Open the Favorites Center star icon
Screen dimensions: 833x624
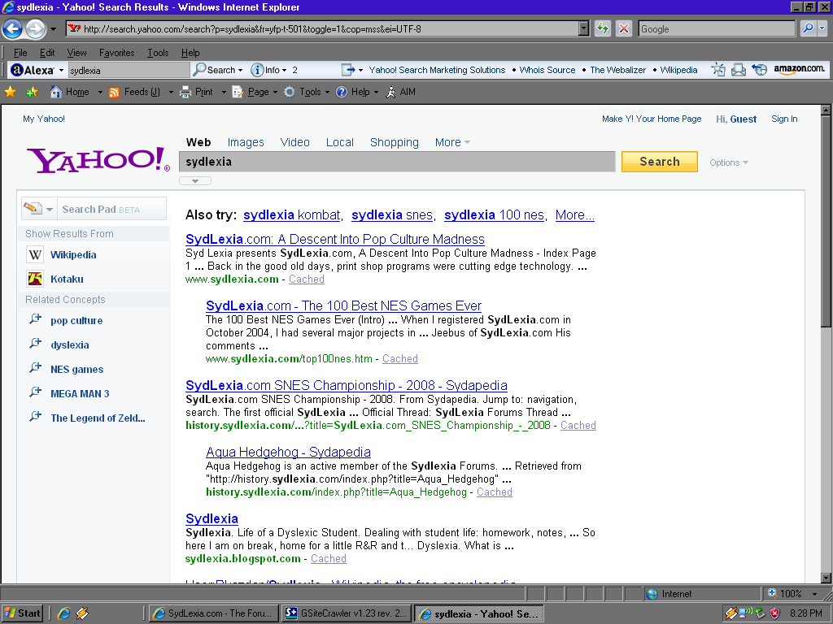[11, 92]
